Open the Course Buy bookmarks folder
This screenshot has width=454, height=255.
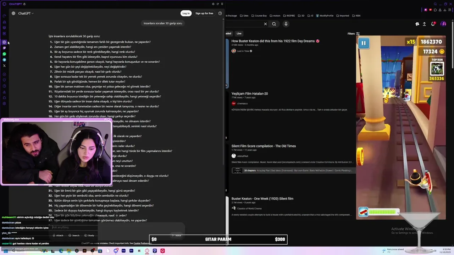click(x=259, y=16)
